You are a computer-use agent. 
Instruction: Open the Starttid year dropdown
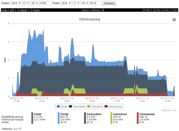pyautogui.click(x=16, y=3)
